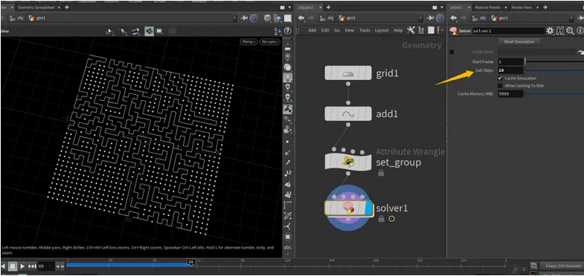584x276 pixels.
Task: Enable Allow Caching To Disk checkbox
Action: [x=500, y=86]
